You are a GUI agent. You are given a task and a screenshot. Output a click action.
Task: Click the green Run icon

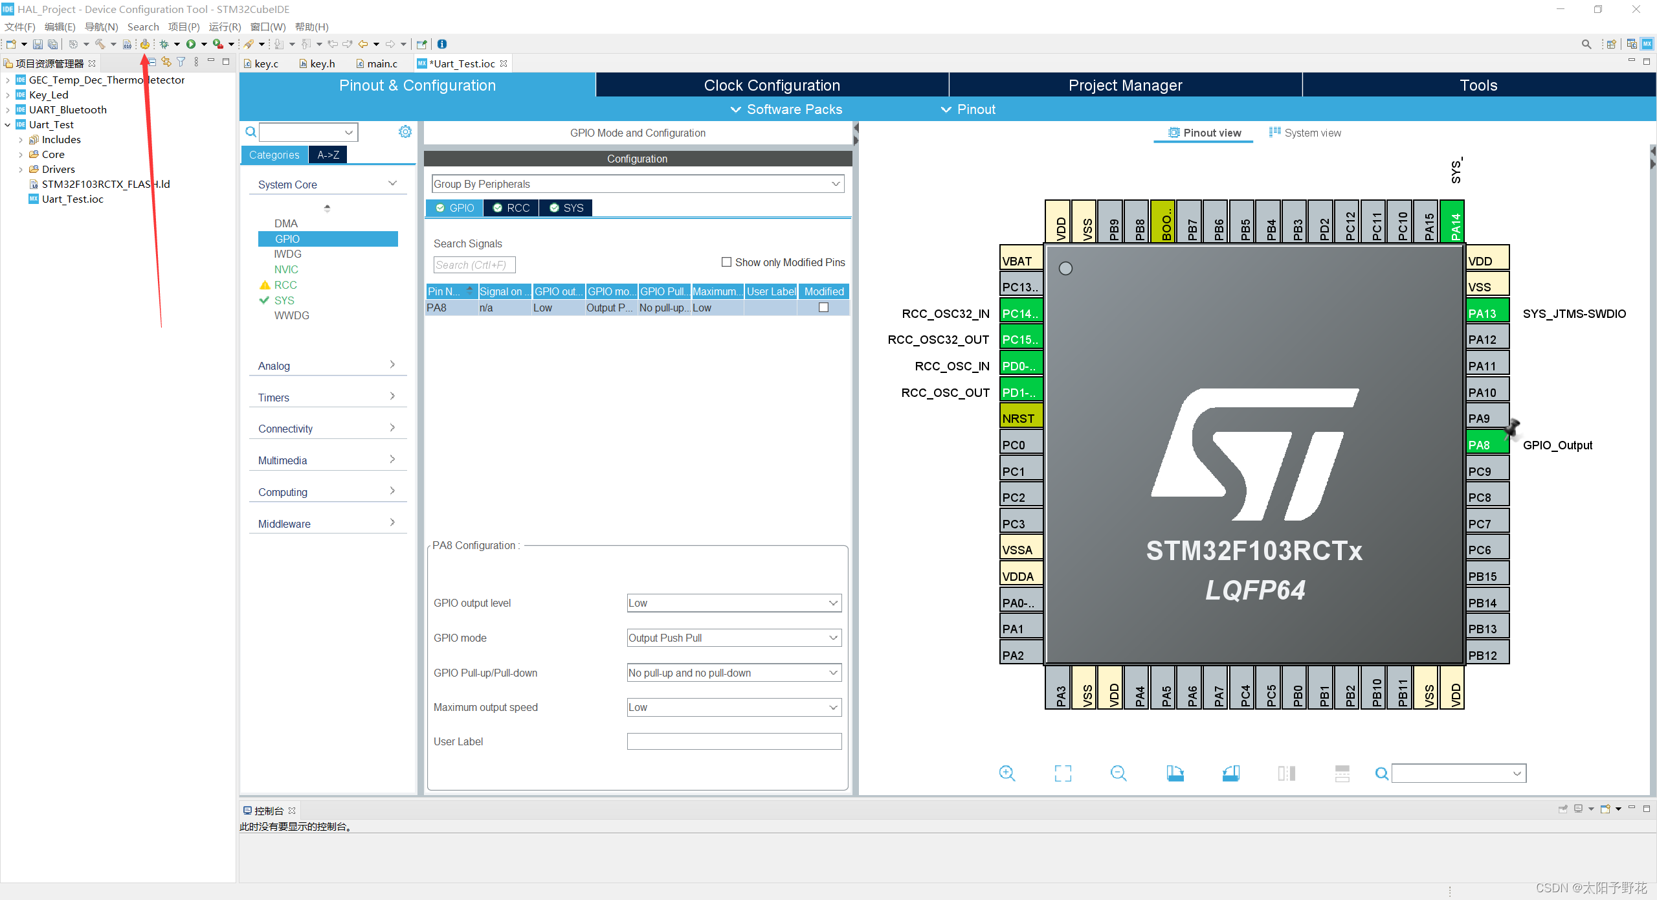coord(192,43)
